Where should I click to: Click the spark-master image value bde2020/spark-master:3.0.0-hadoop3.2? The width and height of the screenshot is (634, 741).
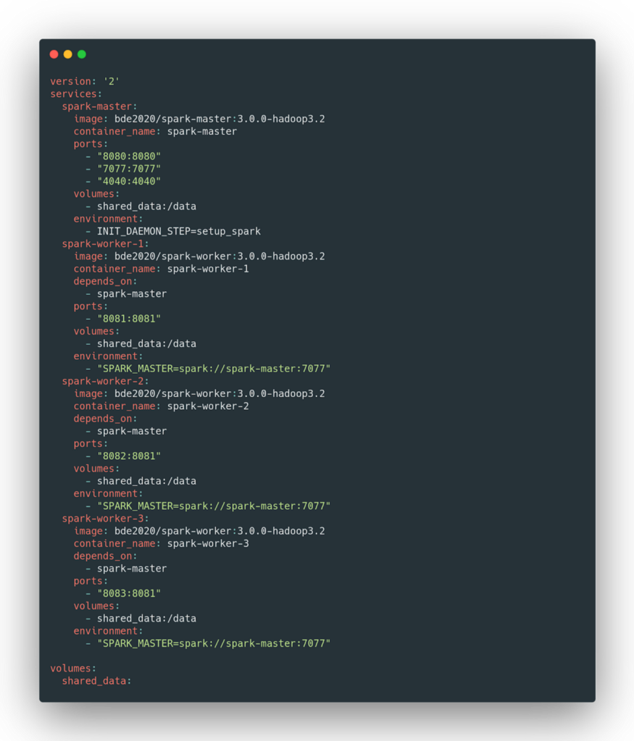tap(220, 119)
